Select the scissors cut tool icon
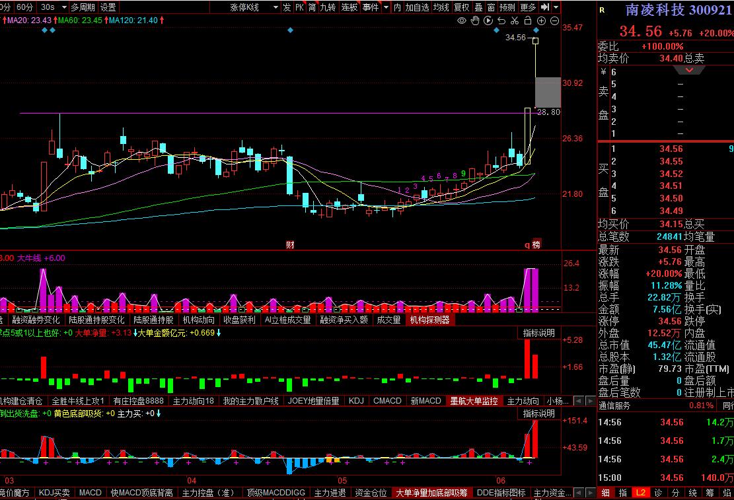 [515, 20]
